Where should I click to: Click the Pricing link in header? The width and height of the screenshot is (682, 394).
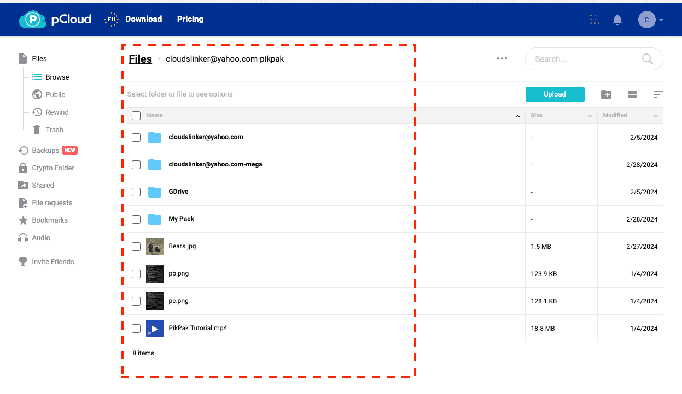(190, 19)
